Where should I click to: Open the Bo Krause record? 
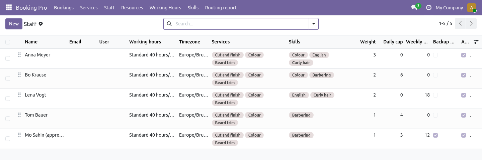(x=35, y=75)
